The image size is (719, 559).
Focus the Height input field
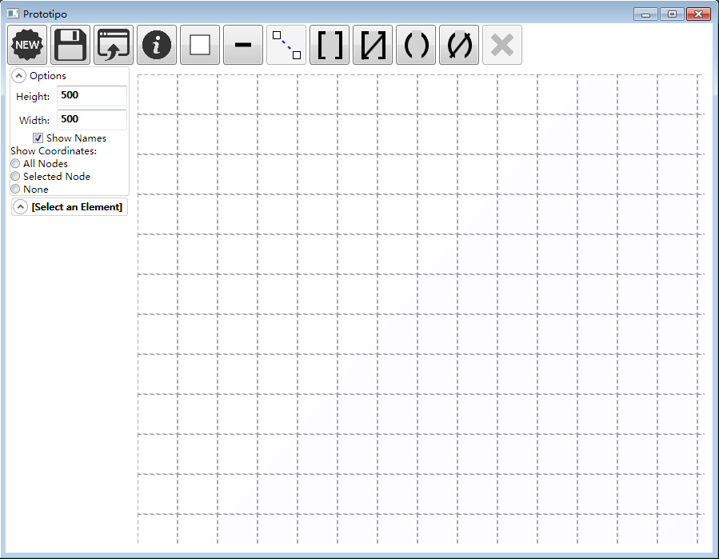[x=92, y=96]
